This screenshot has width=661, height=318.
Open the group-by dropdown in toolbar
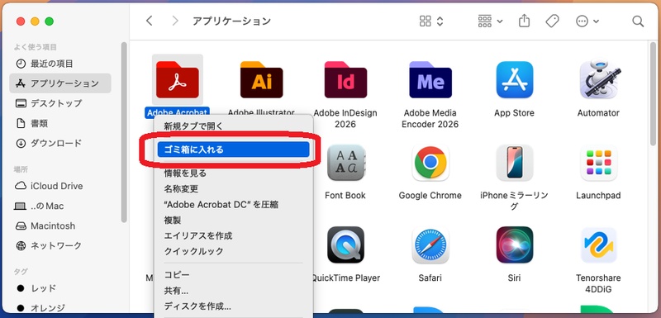[490, 21]
